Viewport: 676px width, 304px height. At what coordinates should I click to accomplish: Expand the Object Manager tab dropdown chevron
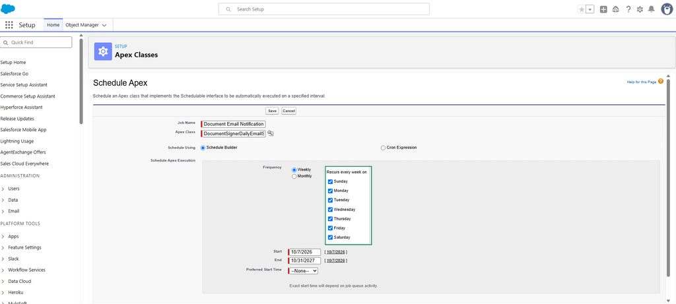[x=104, y=26]
